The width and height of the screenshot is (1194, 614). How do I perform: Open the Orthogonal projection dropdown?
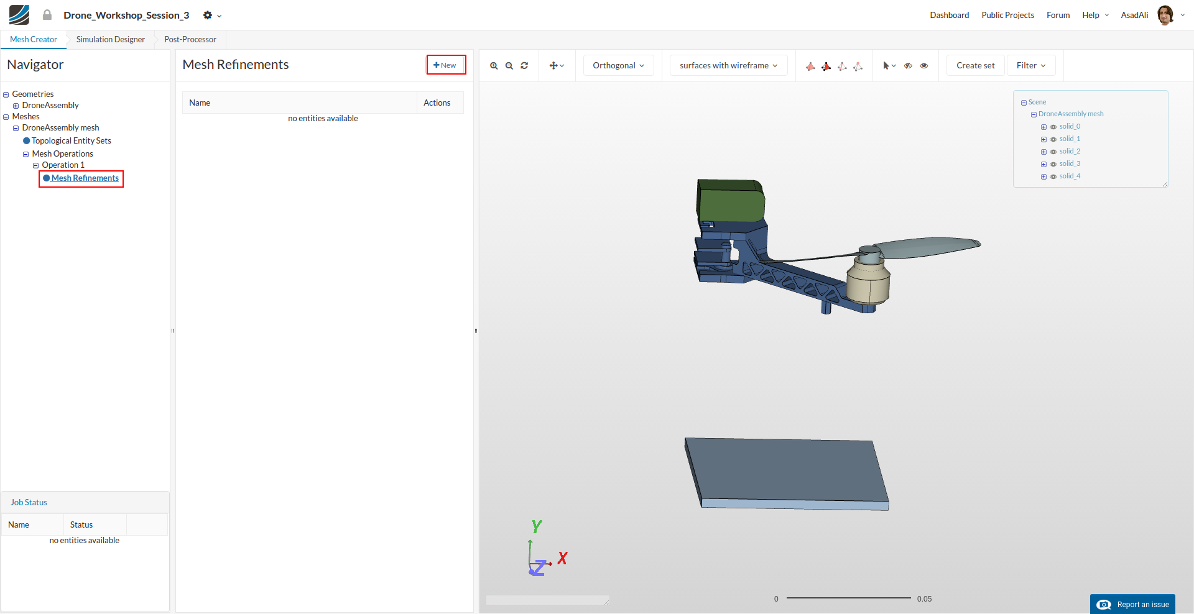tap(618, 66)
